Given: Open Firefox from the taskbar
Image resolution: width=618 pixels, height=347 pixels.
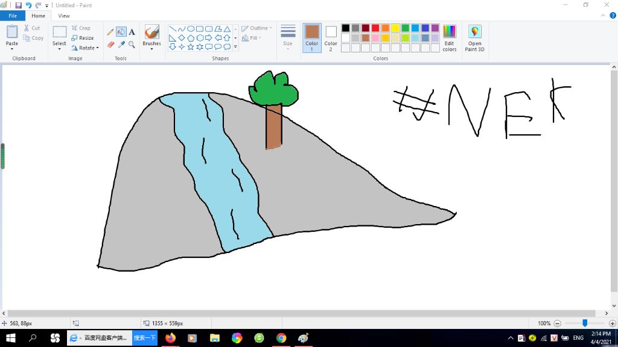Looking at the screenshot, I should (x=170, y=338).
